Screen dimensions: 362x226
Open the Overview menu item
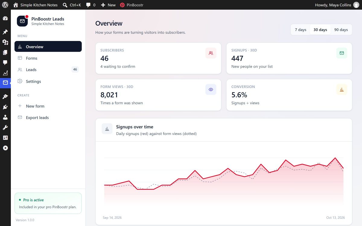pos(48,46)
